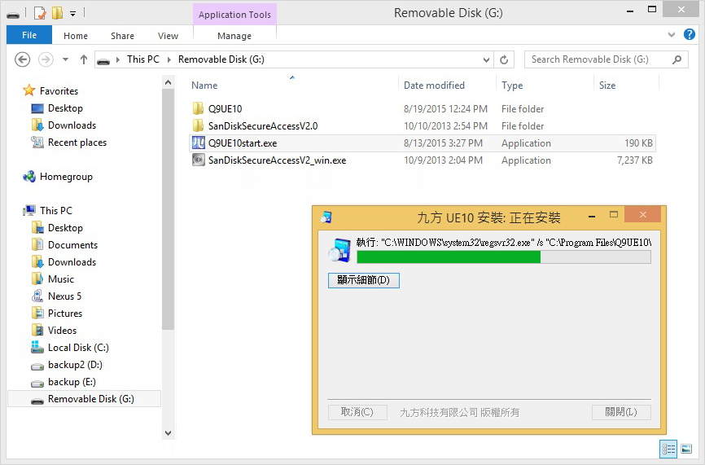
Task: Open the File menu tab
Action: tap(29, 35)
